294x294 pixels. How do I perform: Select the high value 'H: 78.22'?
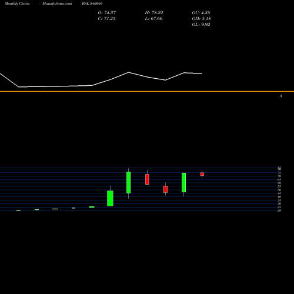click(x=154, y=12)
